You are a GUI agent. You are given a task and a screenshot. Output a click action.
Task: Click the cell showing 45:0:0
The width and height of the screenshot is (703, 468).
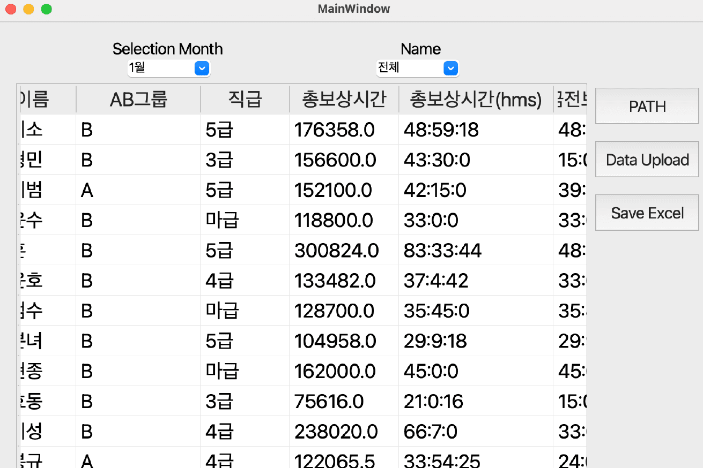476,371
